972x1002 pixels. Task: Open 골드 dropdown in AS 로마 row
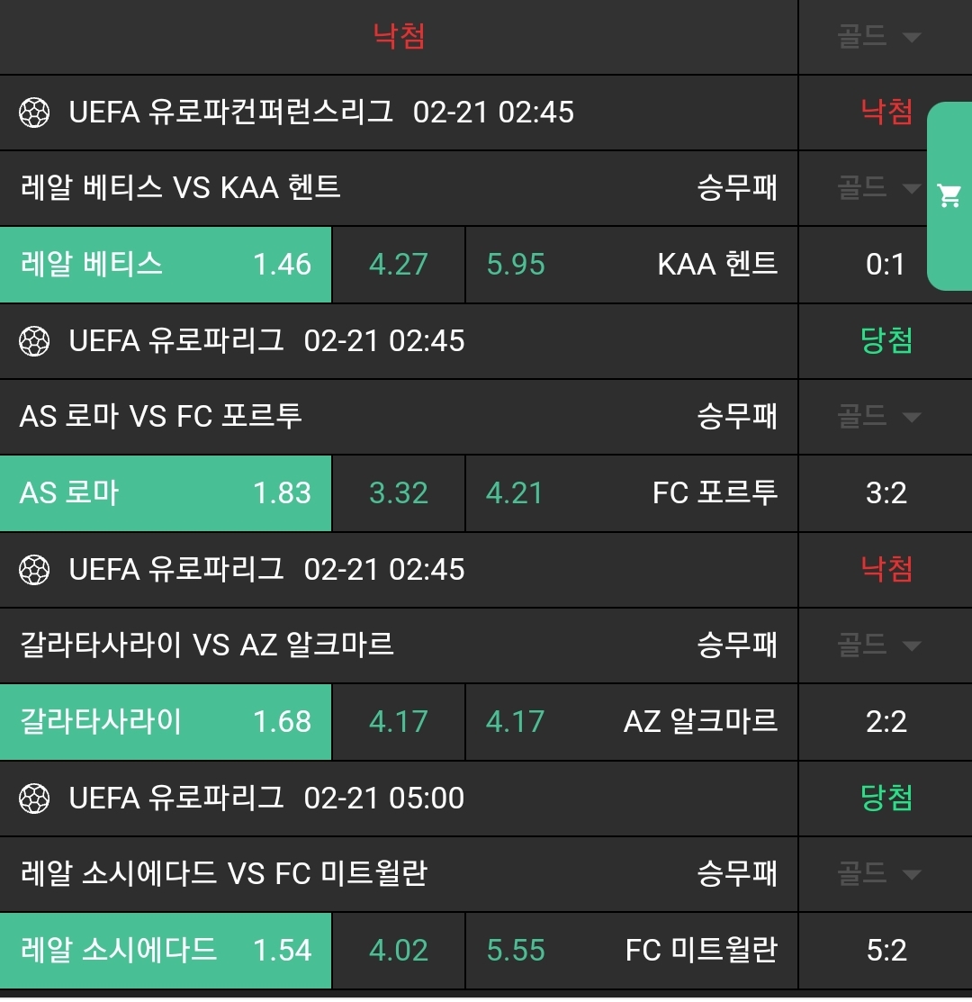click(x=879, y=417)
